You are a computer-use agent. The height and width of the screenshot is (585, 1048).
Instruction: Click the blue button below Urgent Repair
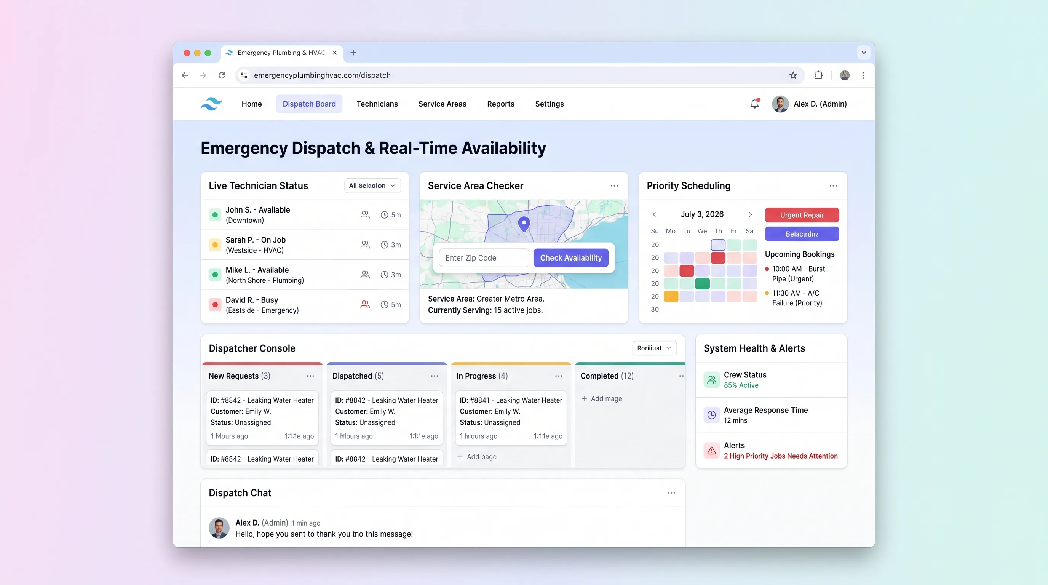point(802,234)
